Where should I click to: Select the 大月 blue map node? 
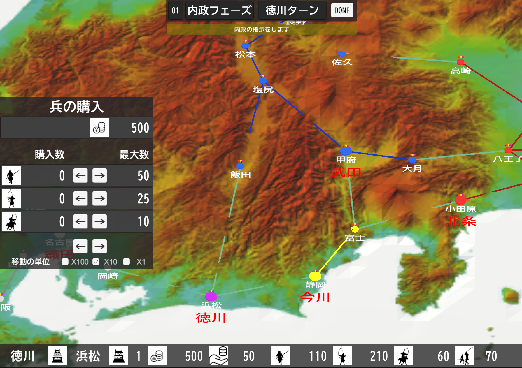(412, 159)
